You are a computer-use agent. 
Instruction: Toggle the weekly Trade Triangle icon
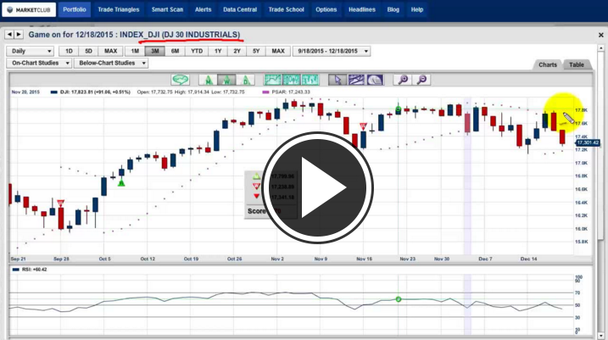[227, 80]
